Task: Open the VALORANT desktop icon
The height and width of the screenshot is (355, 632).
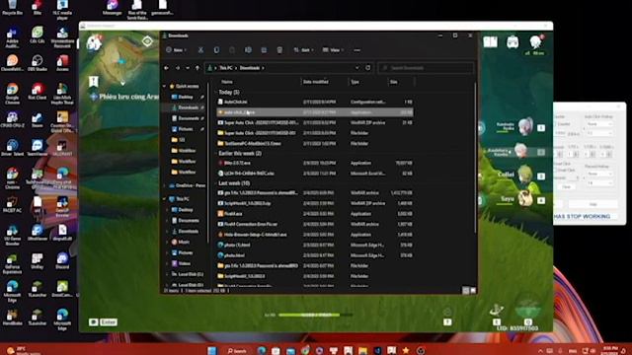Action: [x=62, y=148]
